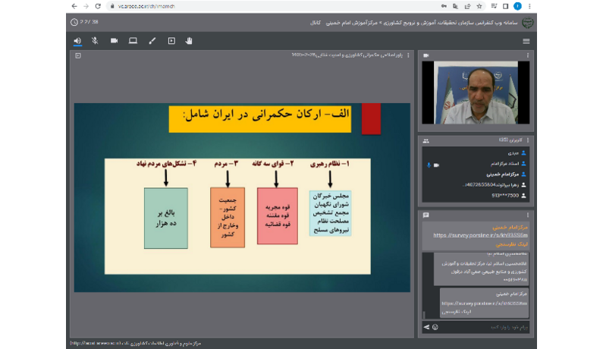The height and width of the screenshot is (349, 603).
Task: Unmute the microphone in the toolbar
Action: (x=95, y=41)
